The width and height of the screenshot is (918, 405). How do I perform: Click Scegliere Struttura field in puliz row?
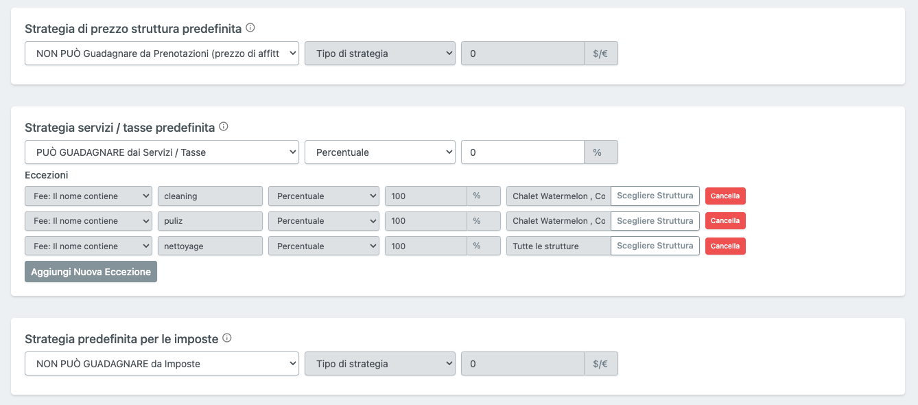click(655, 221)
